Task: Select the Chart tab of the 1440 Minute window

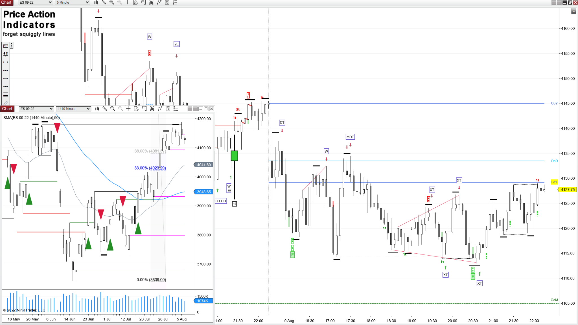Action: tap(7, 109)
